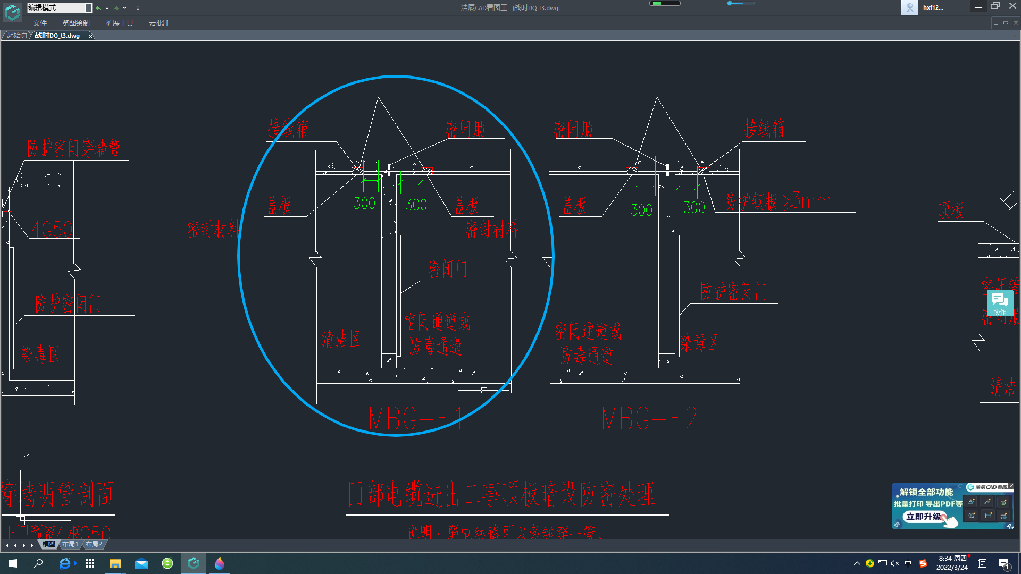Close the 战时DQ_t3.dwg tab
The height and width of the screenshot is (574, 1021).
[x=90, y=36]
